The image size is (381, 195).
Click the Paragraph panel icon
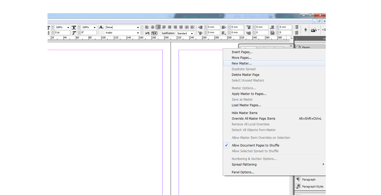pyautogui.click(x=298, y=180)
